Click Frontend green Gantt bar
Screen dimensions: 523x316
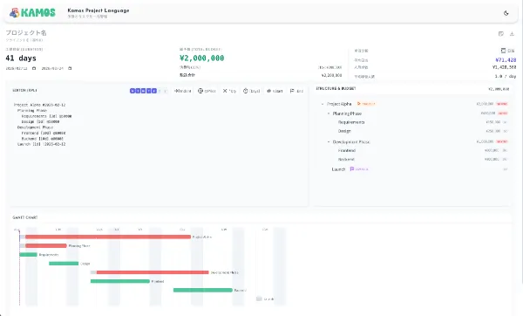click(x=120, y=281)
